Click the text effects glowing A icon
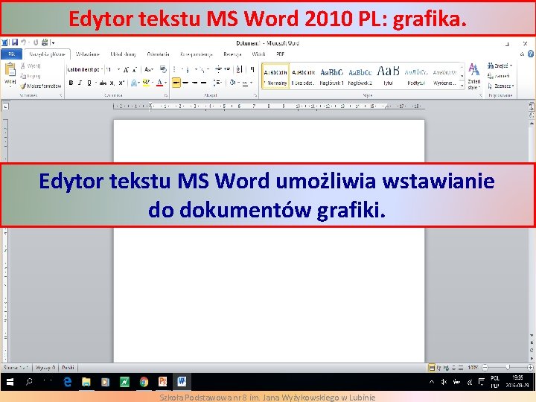The image size is (536, 402). tap(134, 83)
